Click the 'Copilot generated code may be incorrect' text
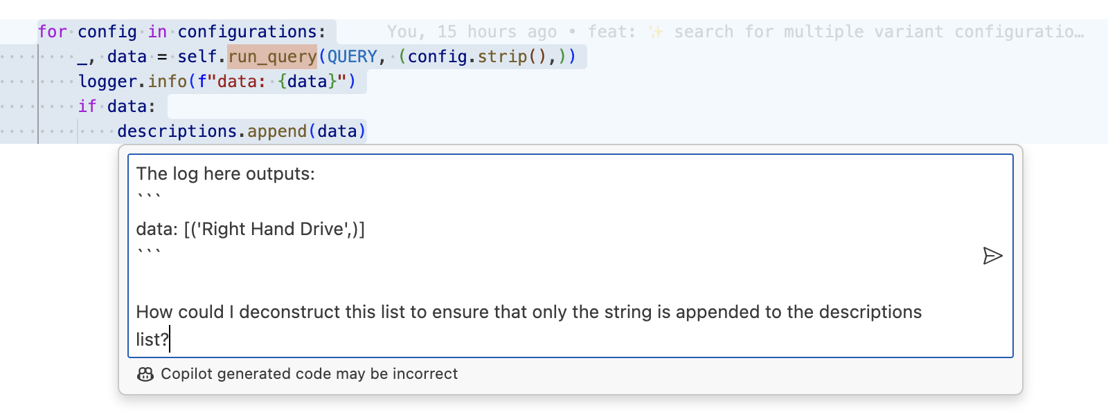This screenshot has width=1108, height=419. 309,374
